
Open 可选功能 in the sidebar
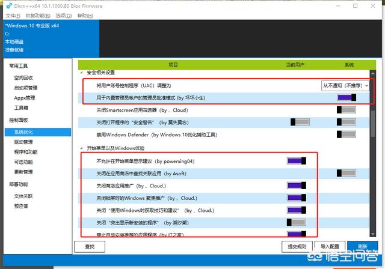(x=23, y=162)
